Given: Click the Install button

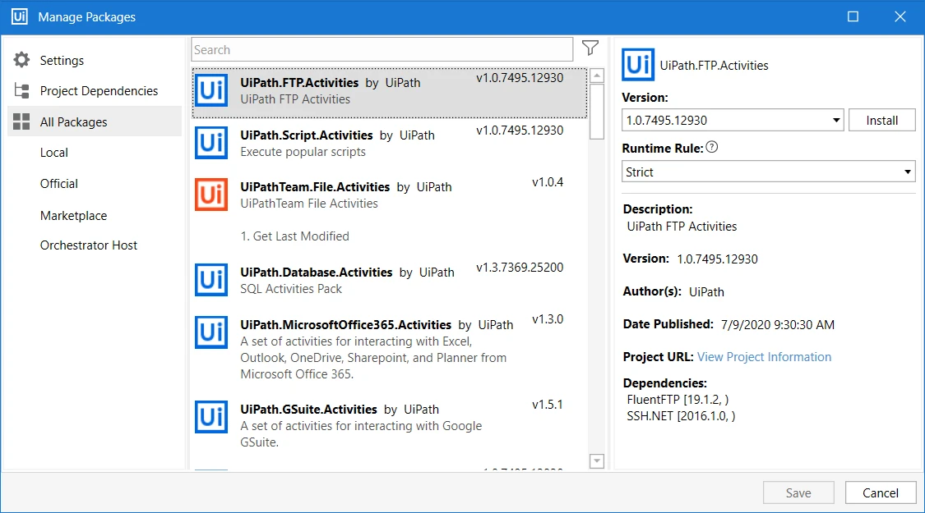Looking at the screenshot, I should [882, 120].
